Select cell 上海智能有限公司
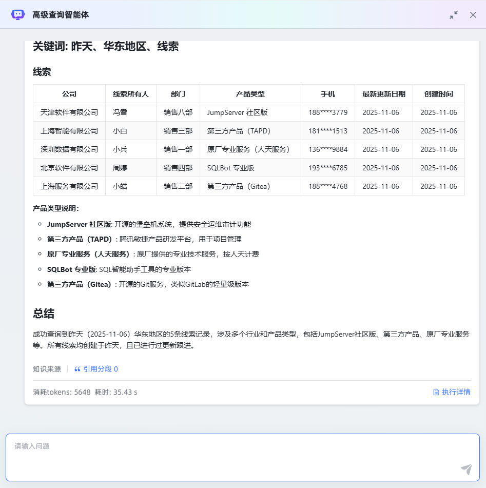This screenshot has width=486, height=488. (69, 131)
